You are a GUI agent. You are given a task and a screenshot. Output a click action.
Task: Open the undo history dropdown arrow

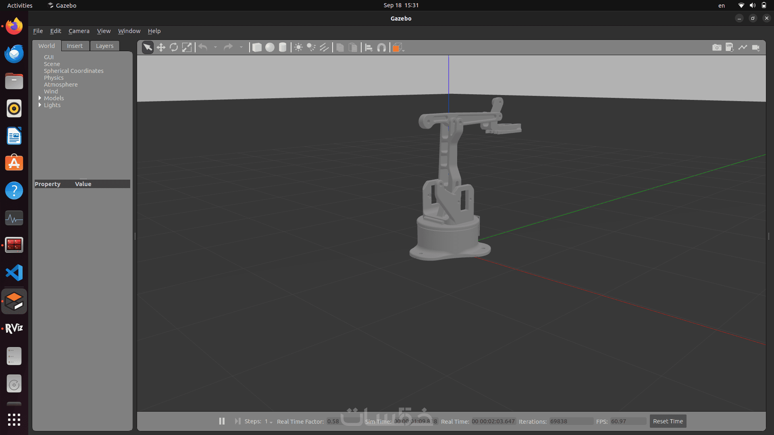pos(215,48)
